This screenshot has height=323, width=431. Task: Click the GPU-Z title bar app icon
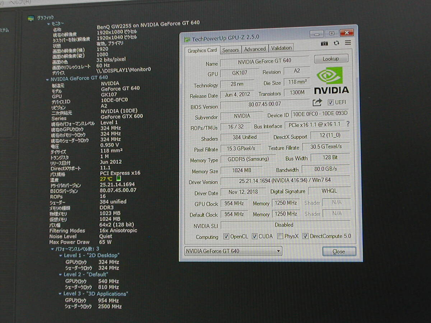coord(187,39)
